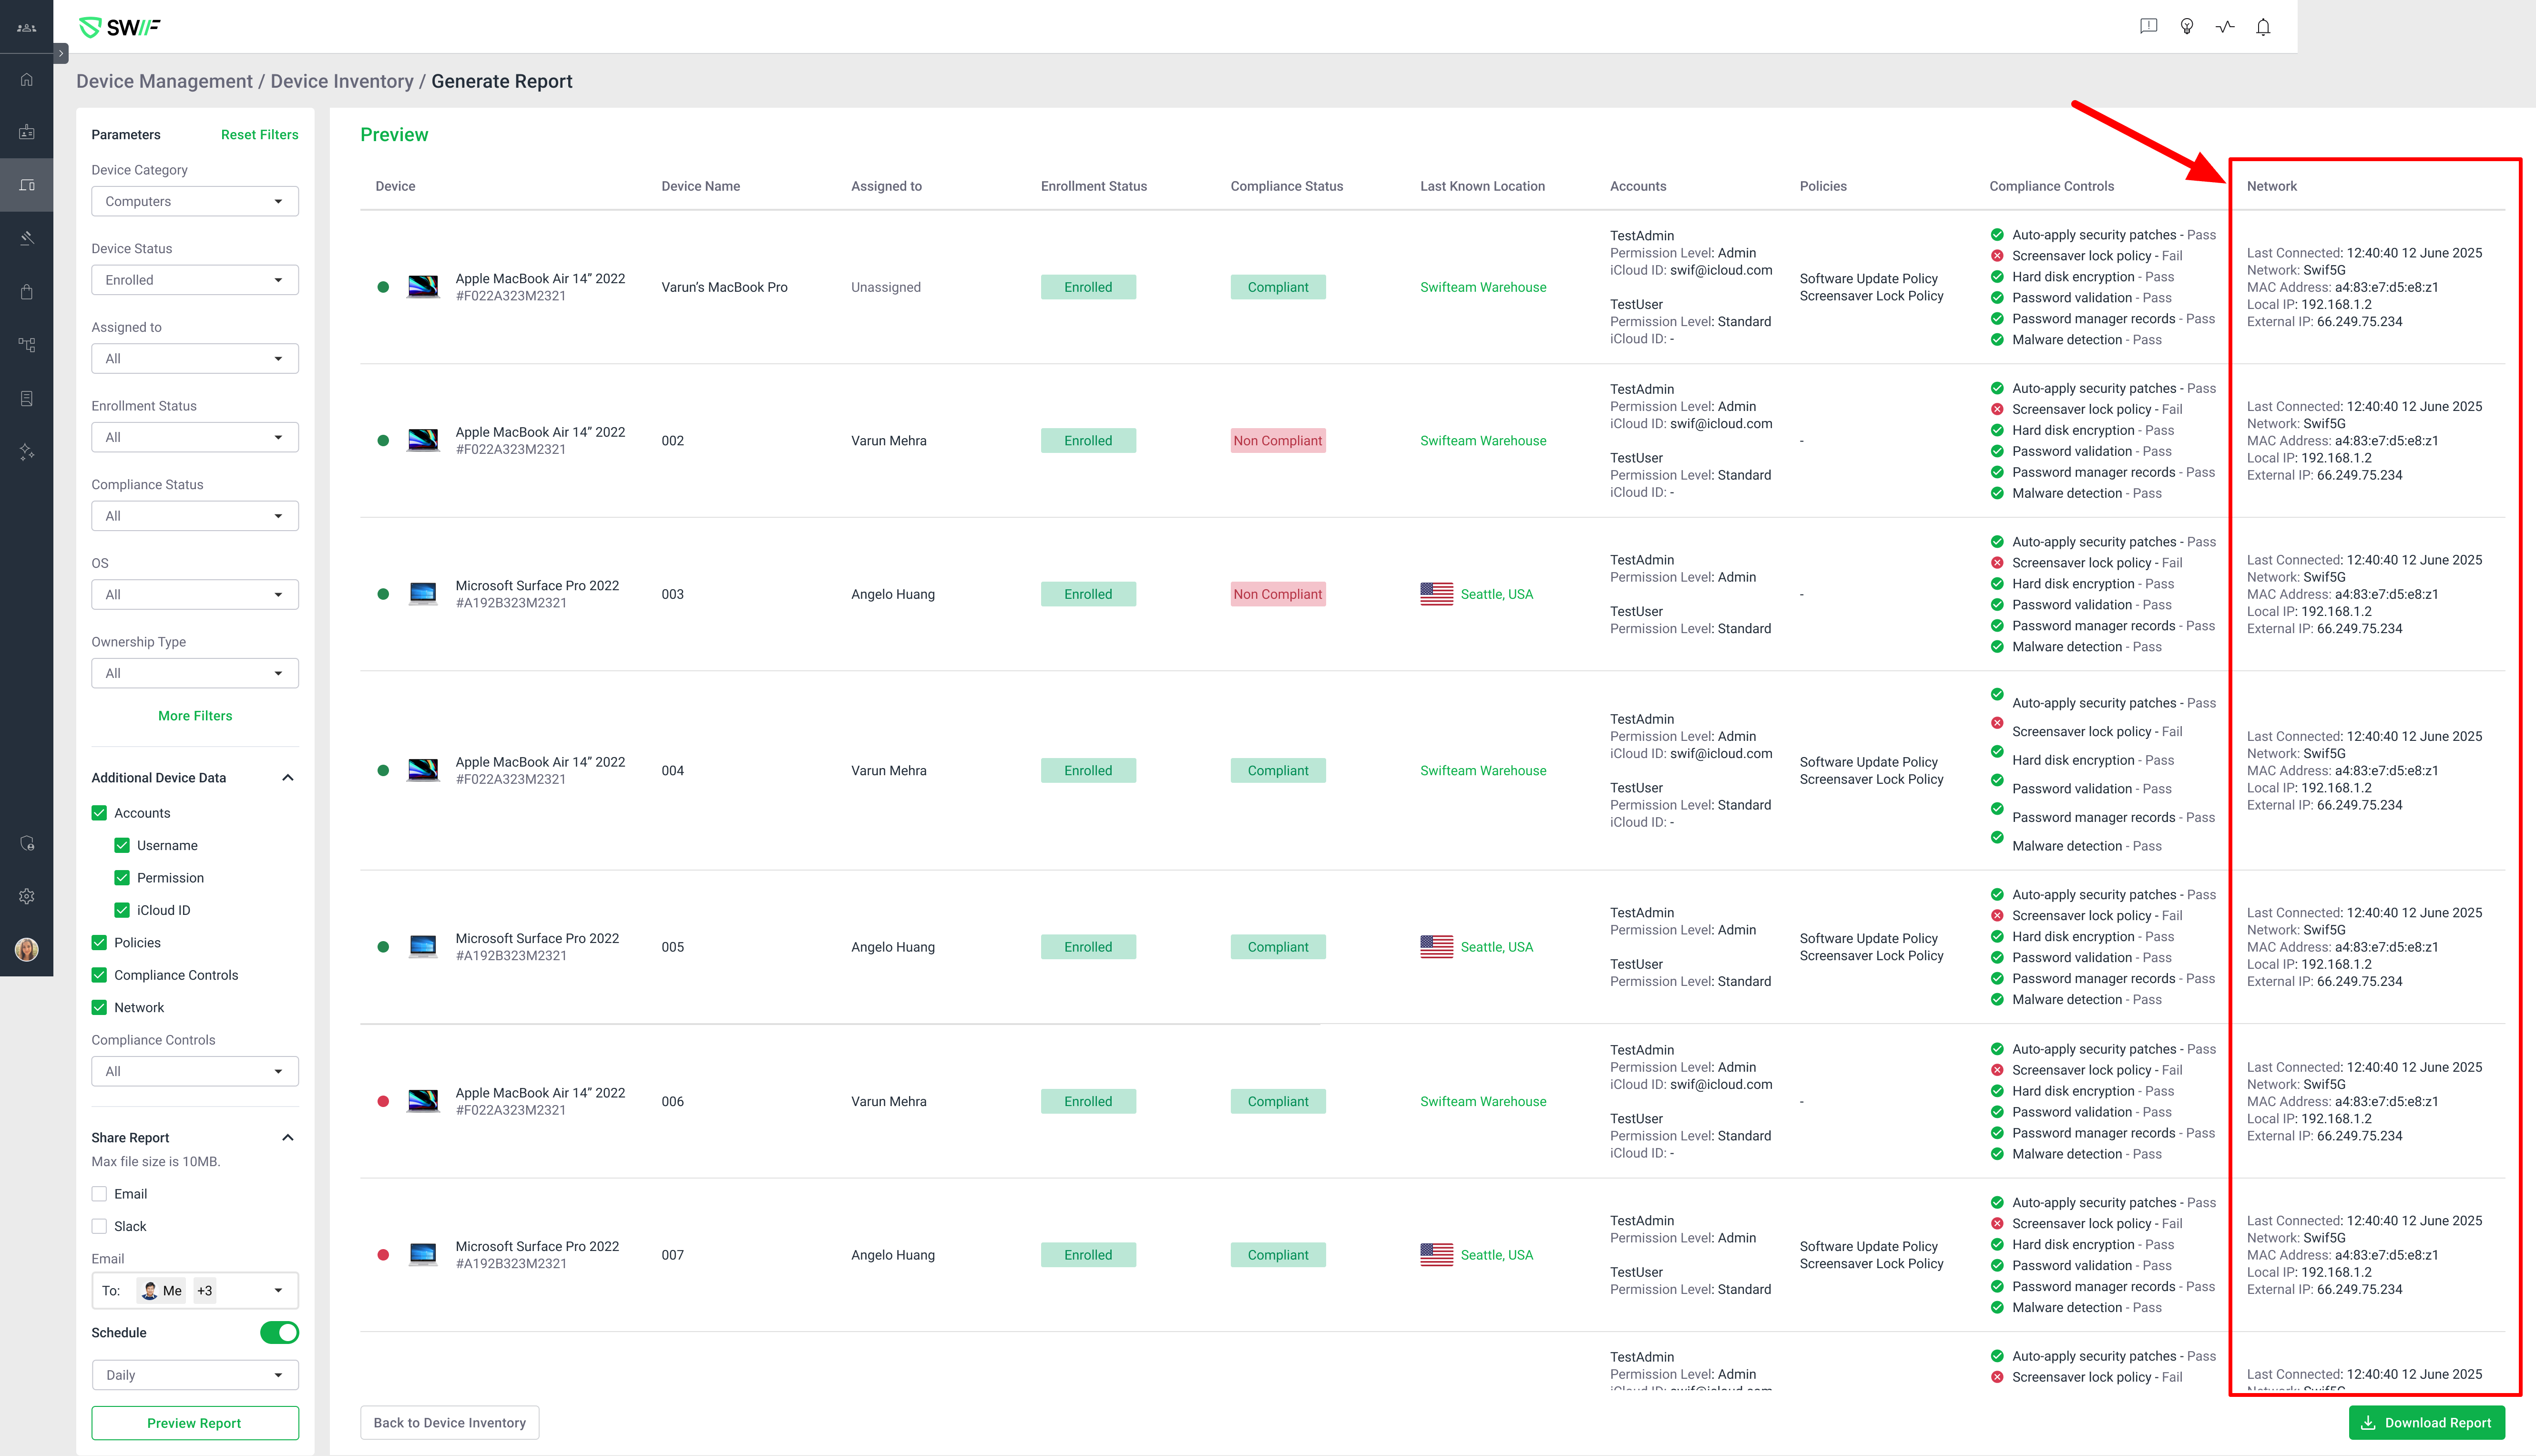Open the notifications bell
This screenshot has height=1456, width=2536.
(x=2263, y=27)
